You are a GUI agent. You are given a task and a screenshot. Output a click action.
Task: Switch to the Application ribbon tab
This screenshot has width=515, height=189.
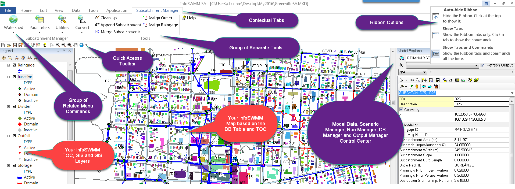pos(117,10)
